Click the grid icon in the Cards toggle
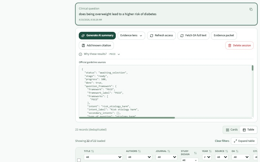 pyautogui.click(x=227, y=130)
